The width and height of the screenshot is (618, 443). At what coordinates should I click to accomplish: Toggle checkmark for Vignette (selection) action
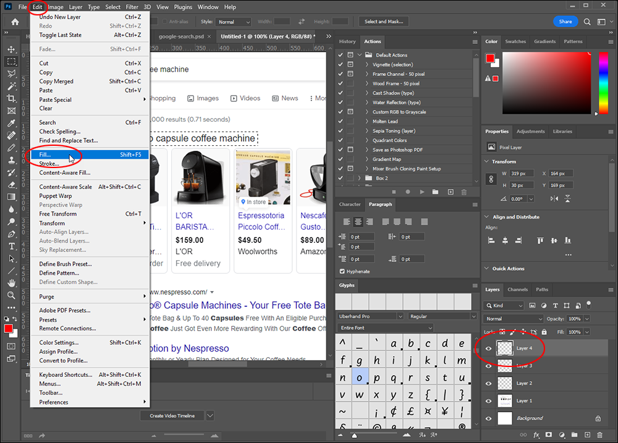point(341,65)
